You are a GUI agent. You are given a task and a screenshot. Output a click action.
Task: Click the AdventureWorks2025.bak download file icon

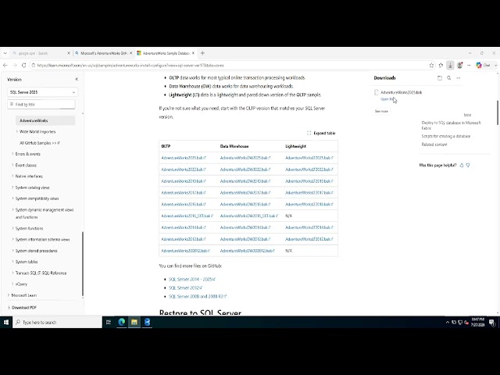(377, 92)
